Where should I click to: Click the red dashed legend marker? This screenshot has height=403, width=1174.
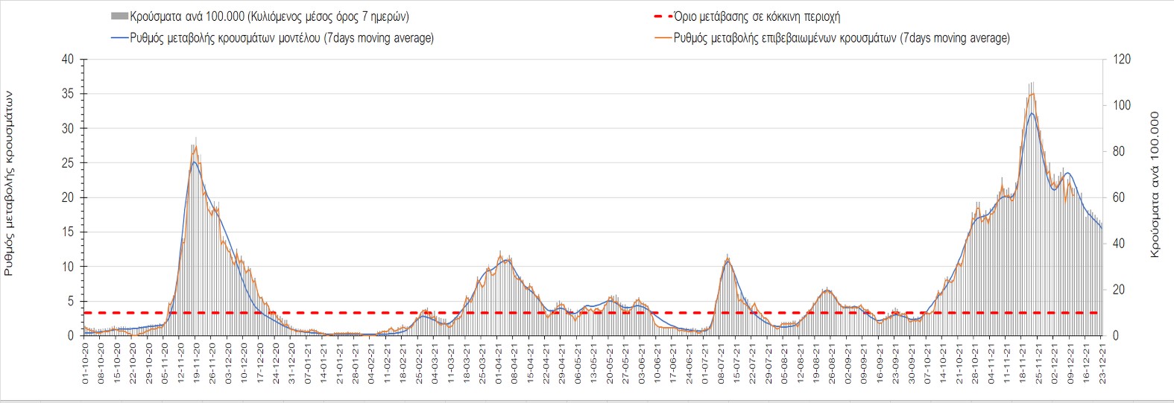coord(663,16)
